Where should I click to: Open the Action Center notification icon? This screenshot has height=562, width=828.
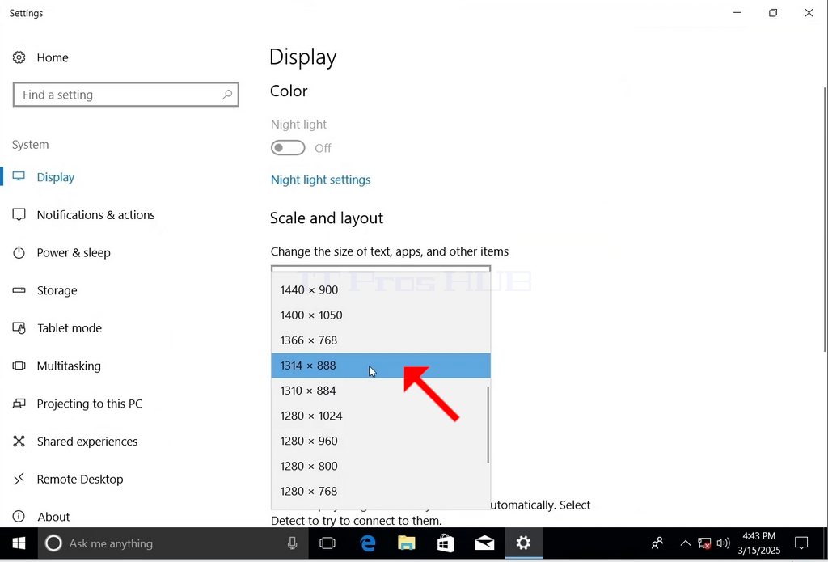[x=801, y=543]
